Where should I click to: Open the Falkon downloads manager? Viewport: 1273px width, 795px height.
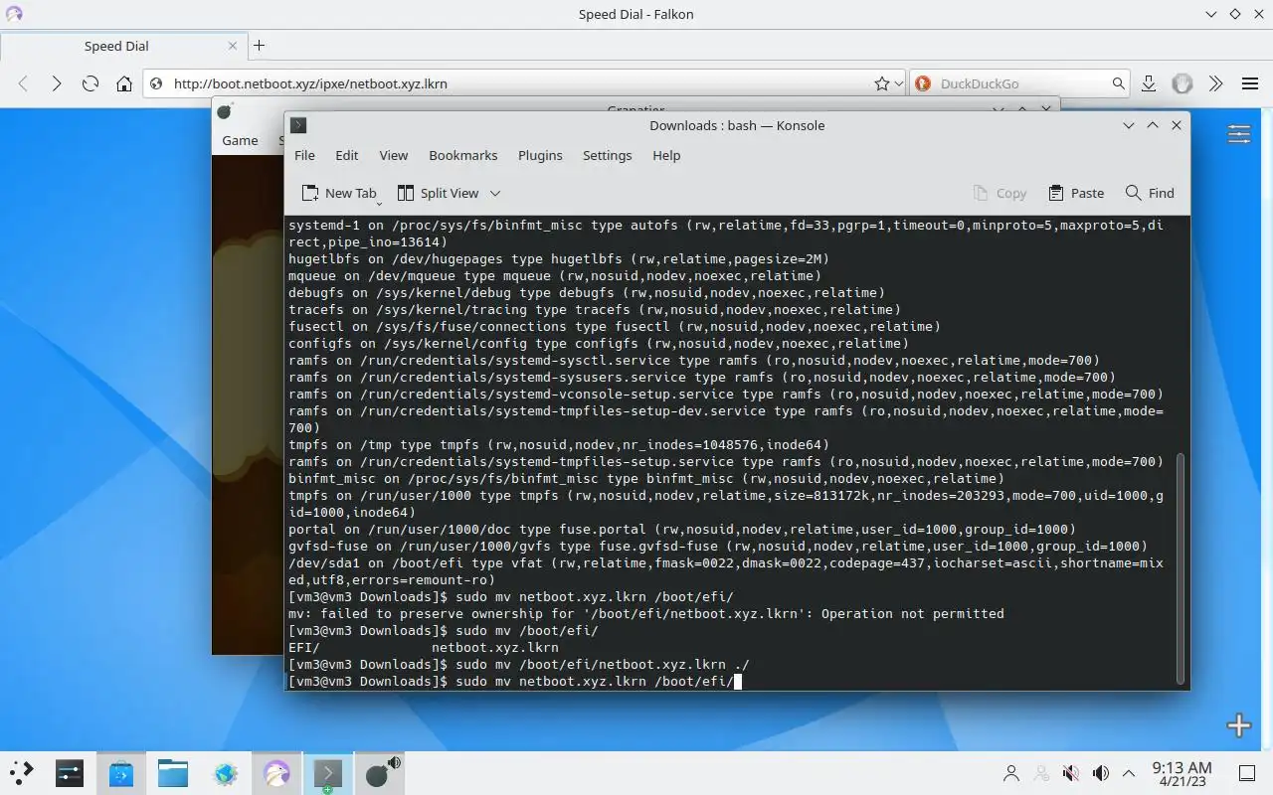click(1149, 83)
